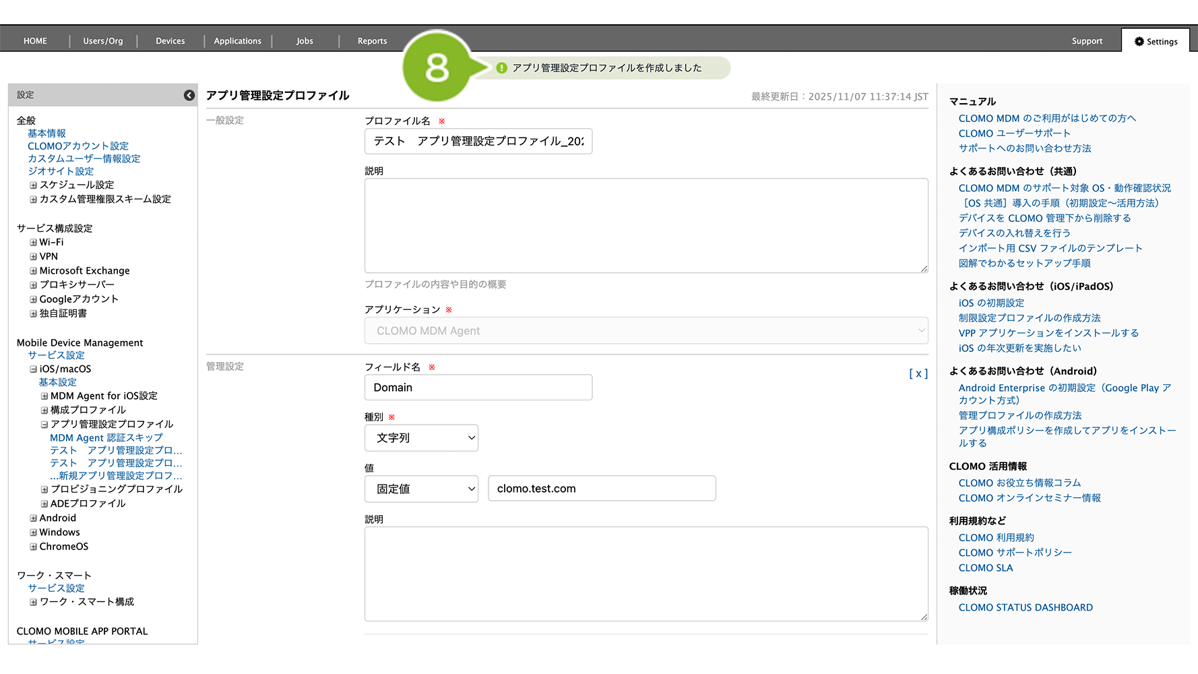Go to the Applications tab
This screenshot has width=1198, height=674.
click(237, 41)
